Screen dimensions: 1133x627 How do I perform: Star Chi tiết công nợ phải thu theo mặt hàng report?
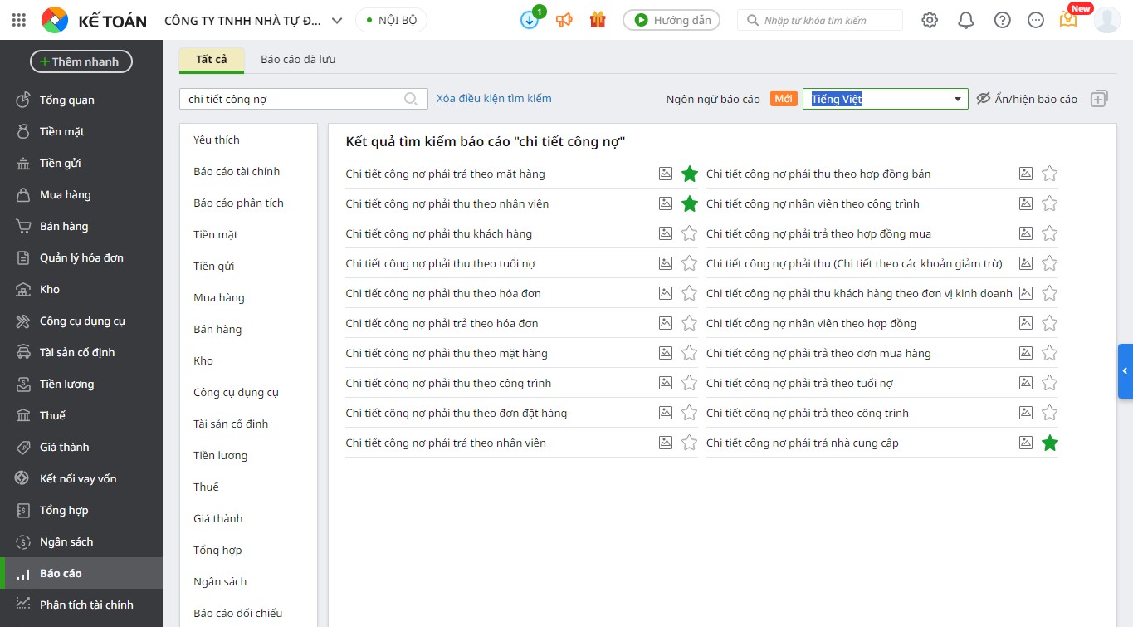[689, 353]
